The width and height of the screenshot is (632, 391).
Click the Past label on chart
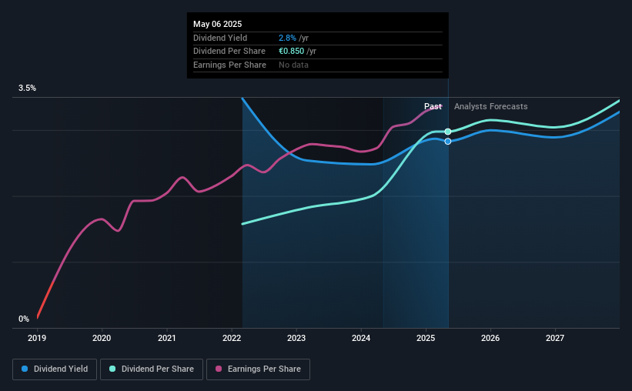[x=433, y=106]
